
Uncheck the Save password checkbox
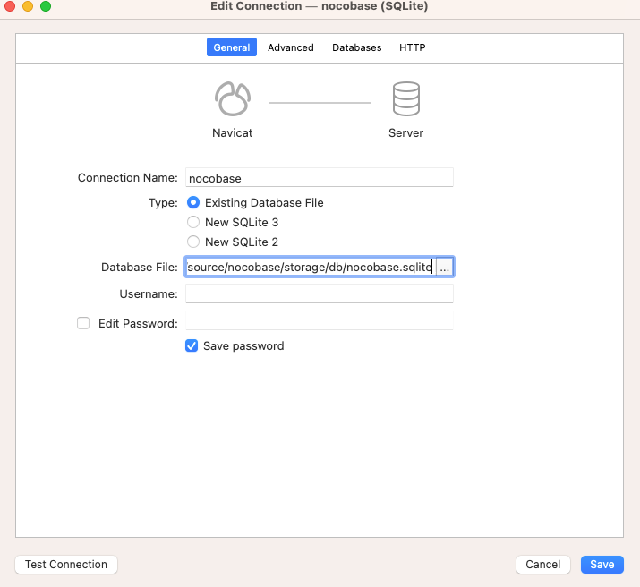click(192, 346)
